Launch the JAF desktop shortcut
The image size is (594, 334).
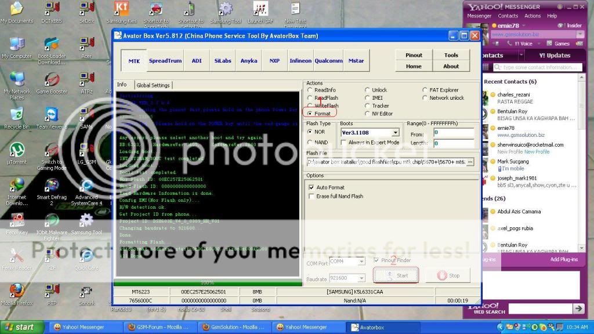(260, 10)
